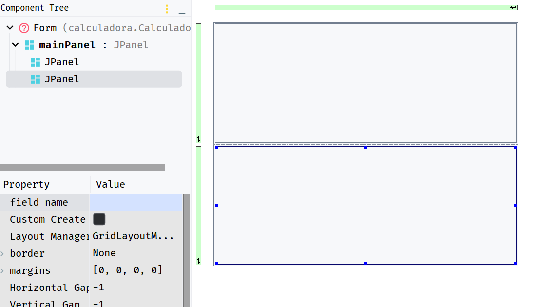537x307 pixels.
Task: Expand the border property row
Action: pos(3,253)
